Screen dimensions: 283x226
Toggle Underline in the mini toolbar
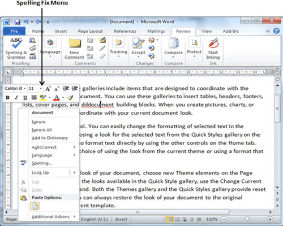(25, 98)
